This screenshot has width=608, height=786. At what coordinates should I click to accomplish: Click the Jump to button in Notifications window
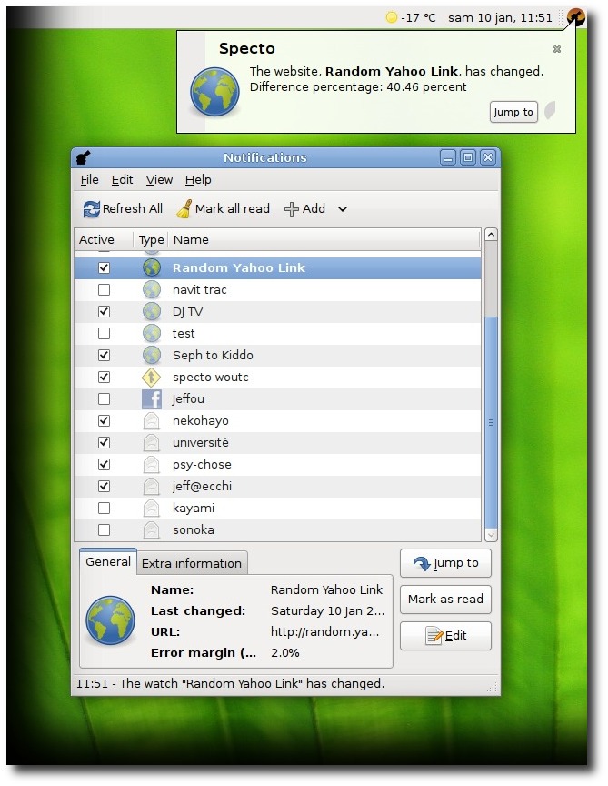[x=445, y=563]
